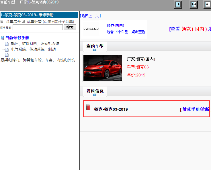Click the 当前车型 tab header
The width and height of the screenshot is (211, 170).
click(x=95, y=47)
